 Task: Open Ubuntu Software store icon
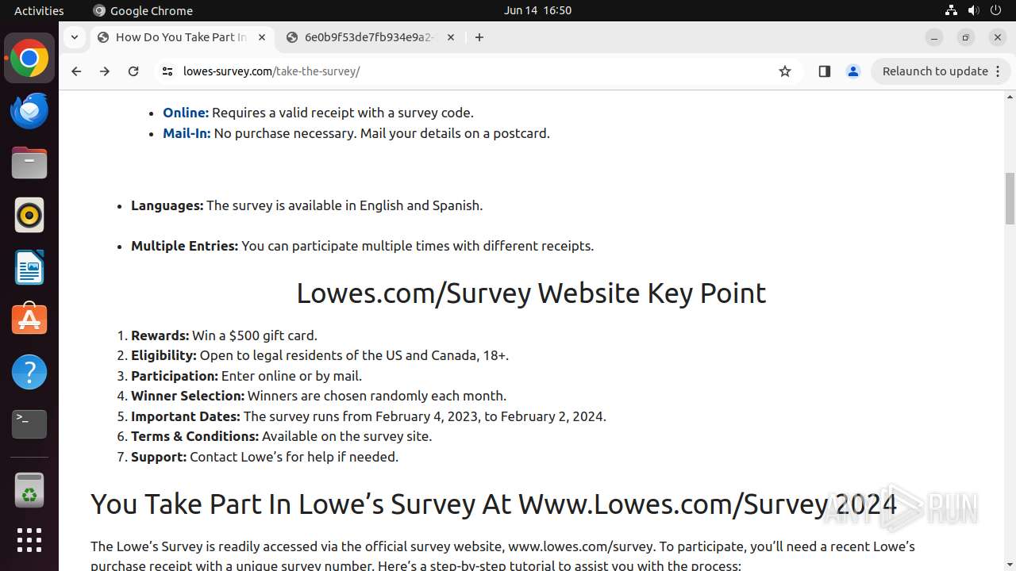coord(29,320)
